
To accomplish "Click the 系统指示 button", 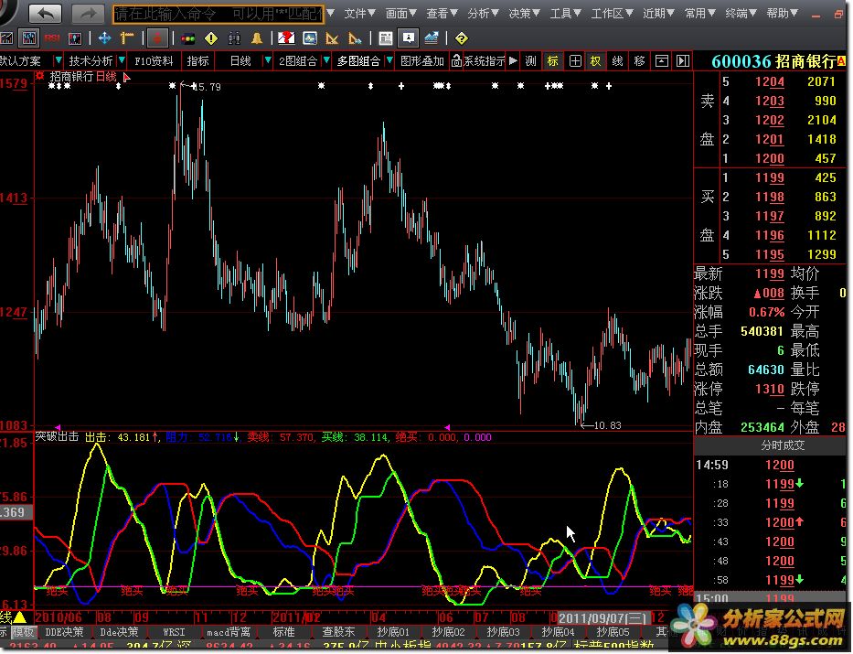I will pos(485,61).
